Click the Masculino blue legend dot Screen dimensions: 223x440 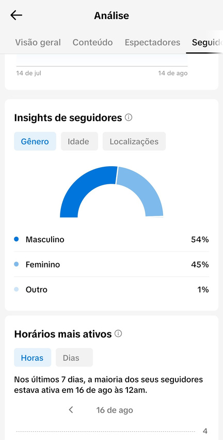point(16,239)
